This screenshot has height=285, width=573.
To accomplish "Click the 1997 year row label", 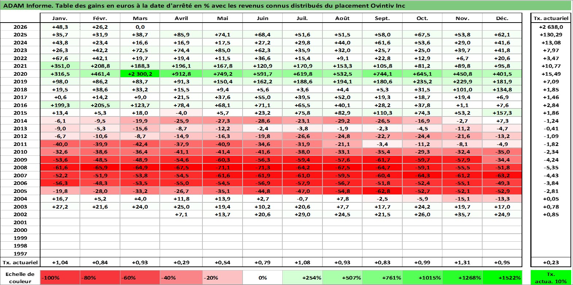I will pyautogui.click(x=20, y=254).
